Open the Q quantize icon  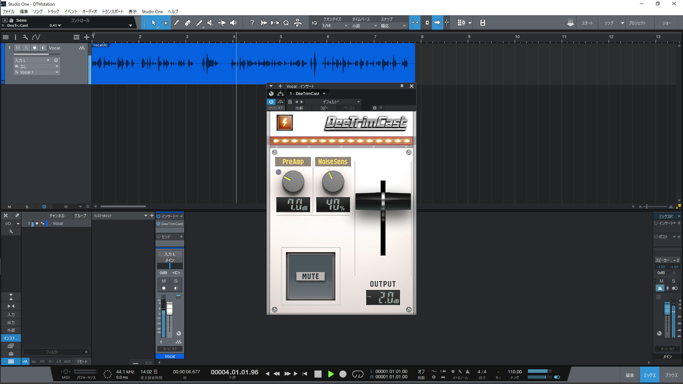click(286, 23)
